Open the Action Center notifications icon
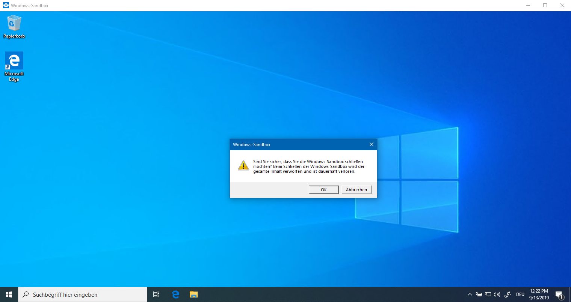The height and width of the screenshot is (302, 571). (x=559, y=294)
